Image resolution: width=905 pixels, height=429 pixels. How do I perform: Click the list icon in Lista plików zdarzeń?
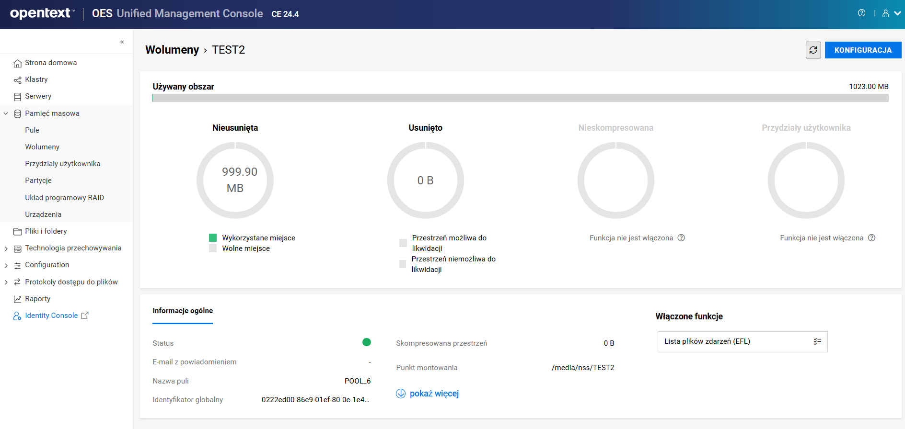(817, 341)
